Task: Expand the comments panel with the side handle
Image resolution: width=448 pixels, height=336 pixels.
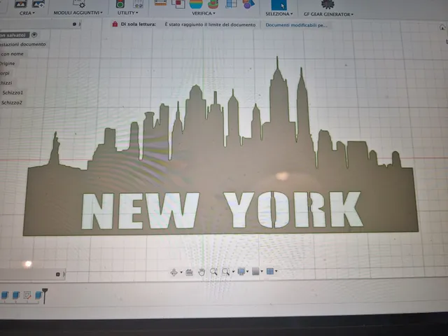Action: click(64, 274)
